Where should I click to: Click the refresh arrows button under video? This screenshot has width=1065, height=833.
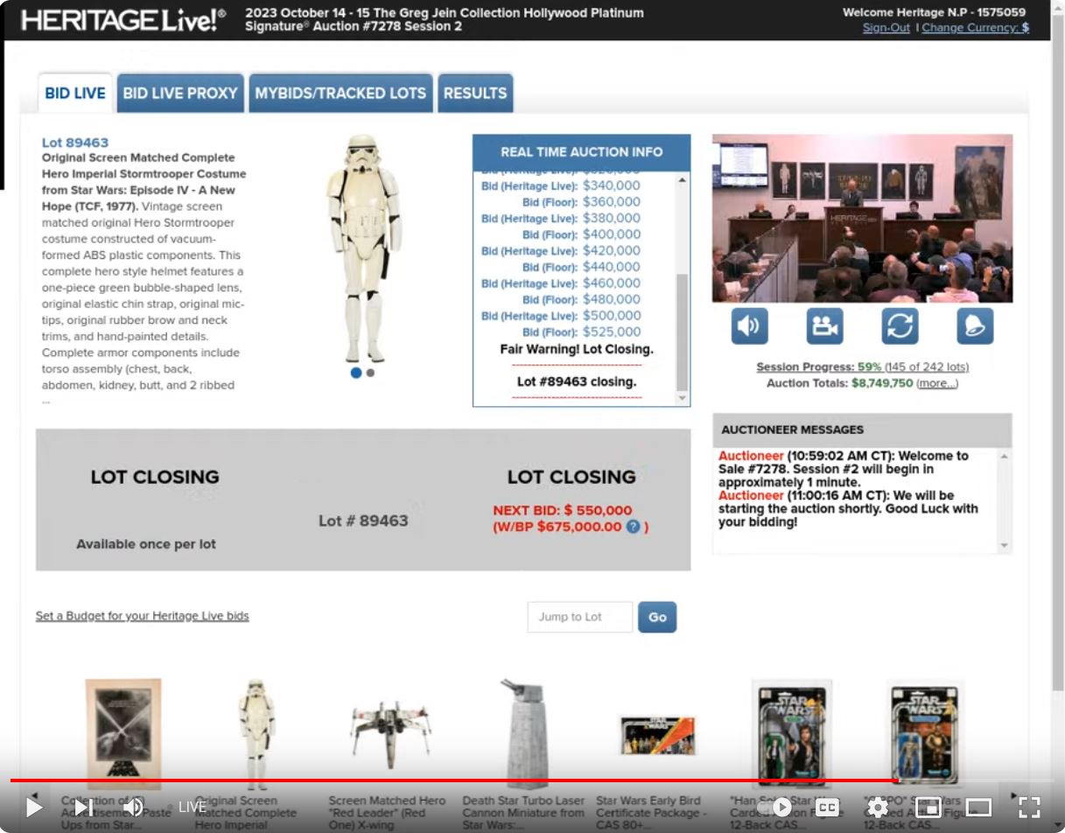900,326
